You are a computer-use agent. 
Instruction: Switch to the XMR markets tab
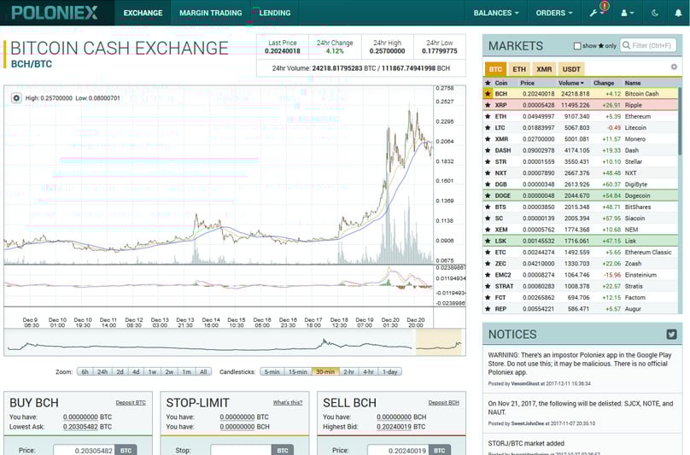pos(544,69)
